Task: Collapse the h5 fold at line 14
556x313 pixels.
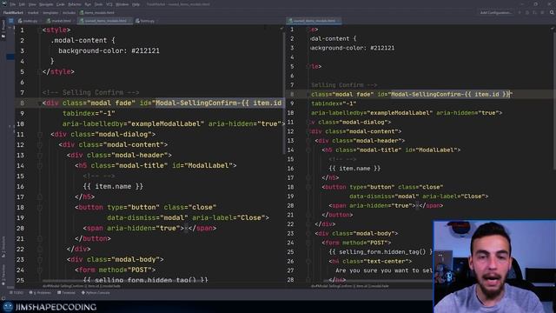Action: [x=40, y=166]
